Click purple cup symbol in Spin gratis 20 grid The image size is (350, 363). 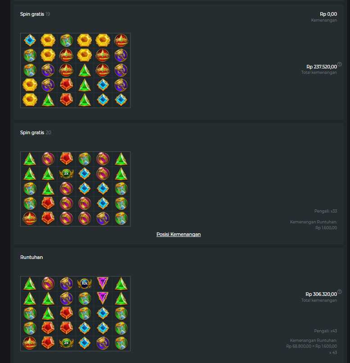pos(103,218)
